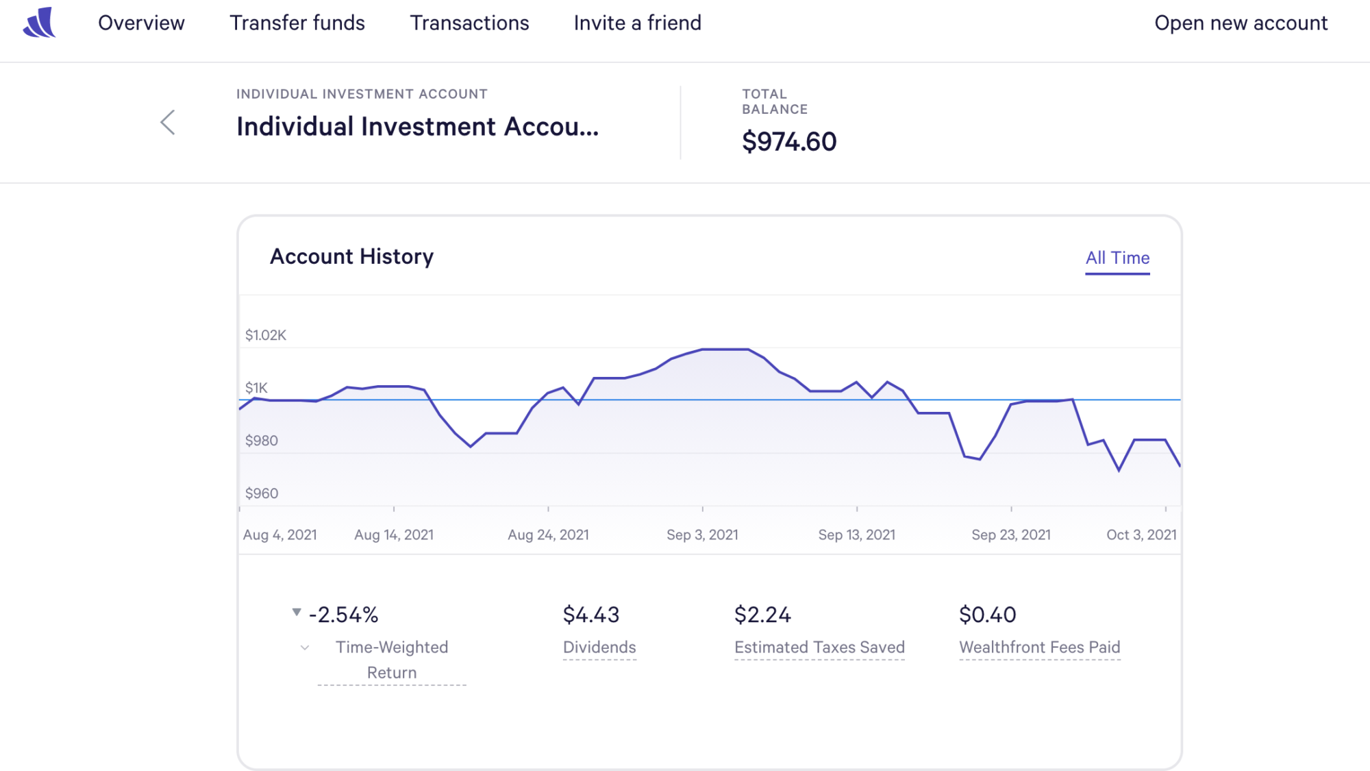Click the back chevron arrow
The width and height of the screenshot is (1370, 771).
(x=168, y=123)
